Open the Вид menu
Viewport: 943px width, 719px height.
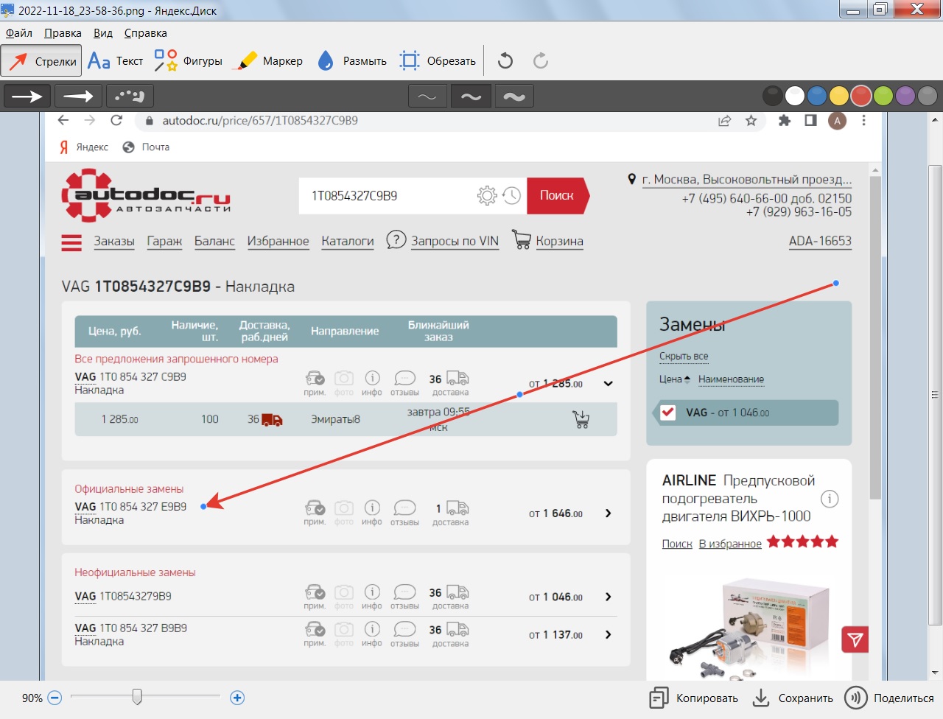(x=103, y=33)
